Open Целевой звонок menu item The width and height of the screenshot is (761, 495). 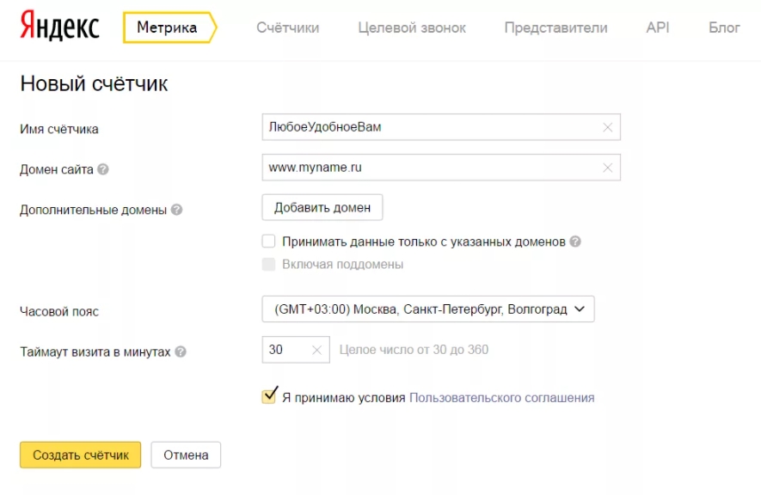(412, 27)
